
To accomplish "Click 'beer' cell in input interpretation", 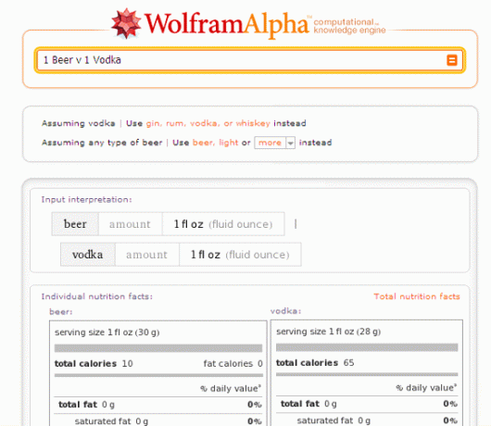I will pyautogui.click(x=75, y=224).
